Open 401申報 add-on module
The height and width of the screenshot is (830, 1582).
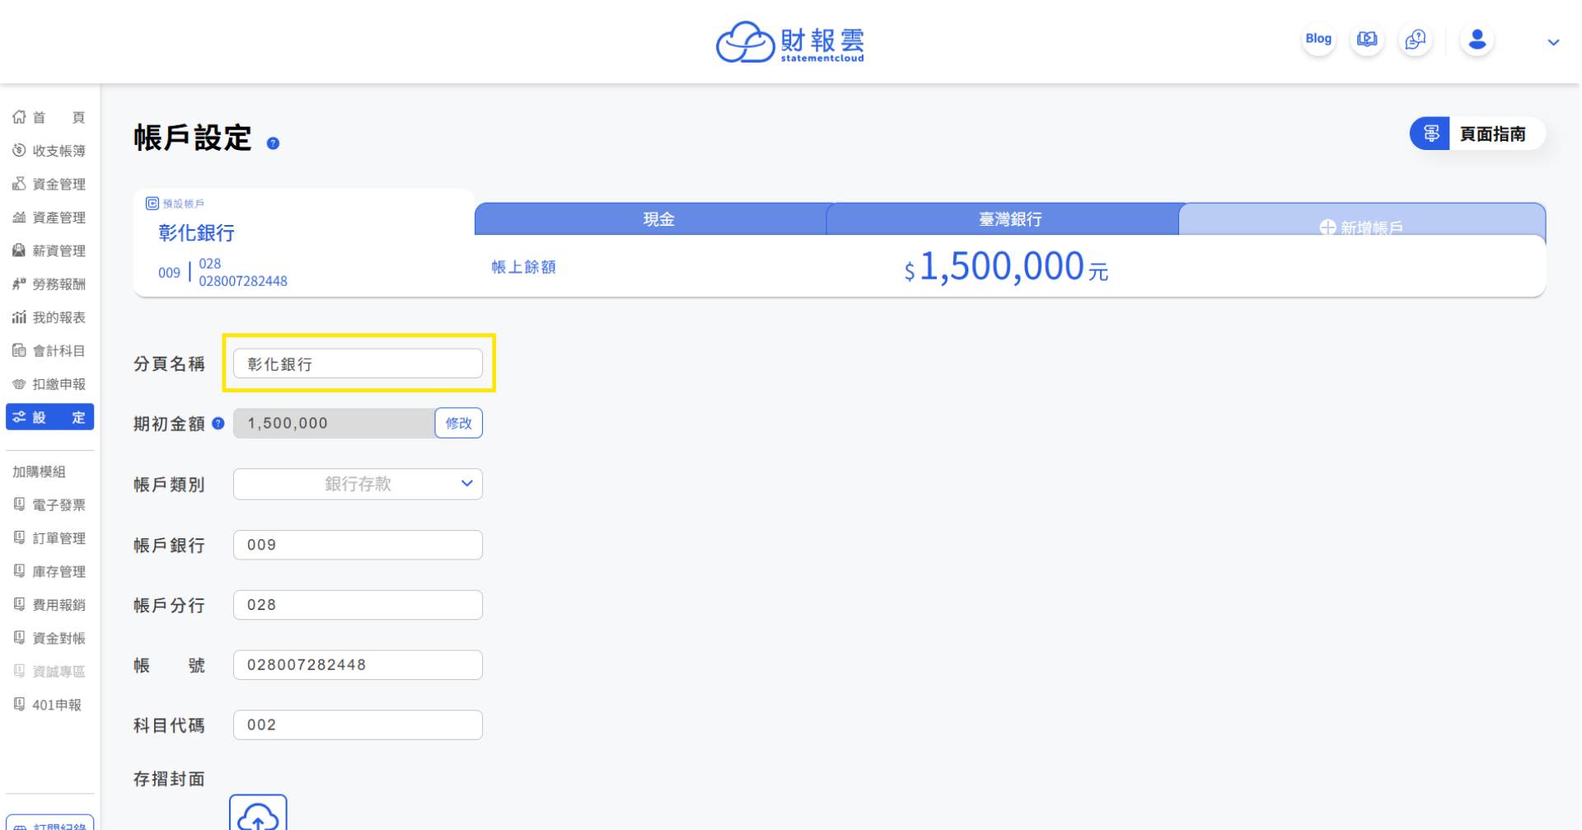tap(49, 705)
